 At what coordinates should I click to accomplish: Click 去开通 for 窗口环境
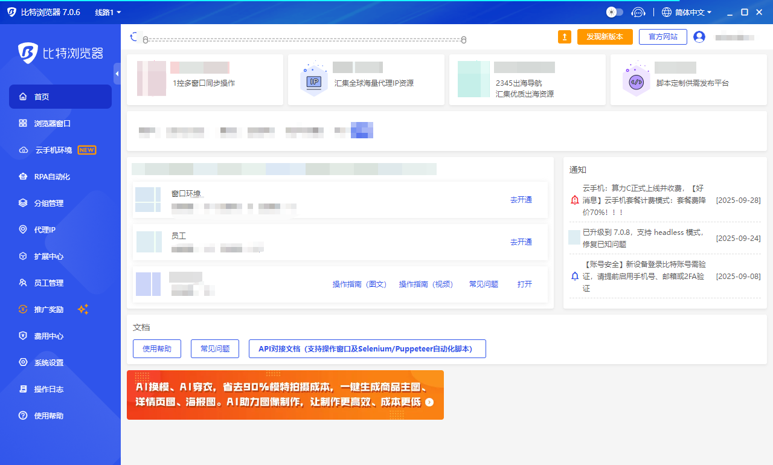coord(521,200)
